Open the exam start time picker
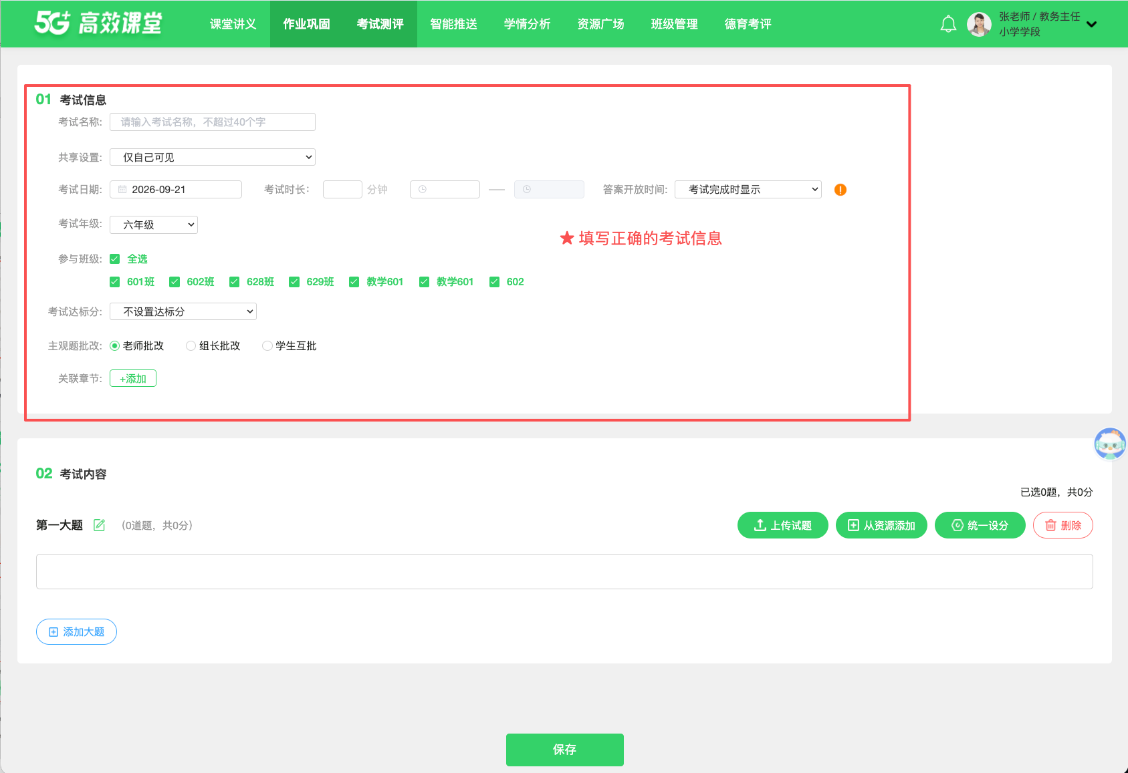Image resolution: width=1128 pixels, height=773 pixels. [x=445, y=190]
